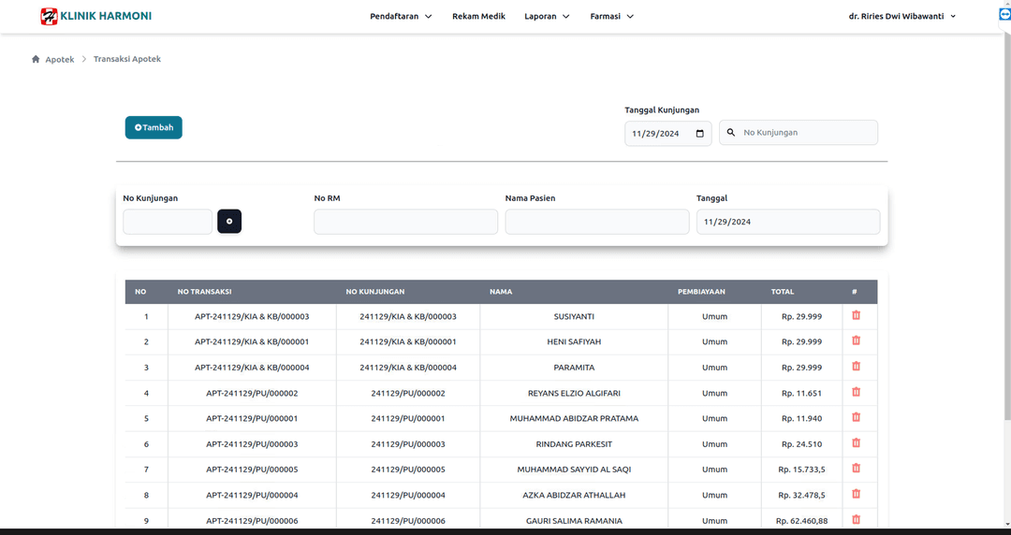Viewport: 1011px width, 535px height.
Task: Click APT-241129/PU/000001 transaction cell
Action: pos(252,418)
